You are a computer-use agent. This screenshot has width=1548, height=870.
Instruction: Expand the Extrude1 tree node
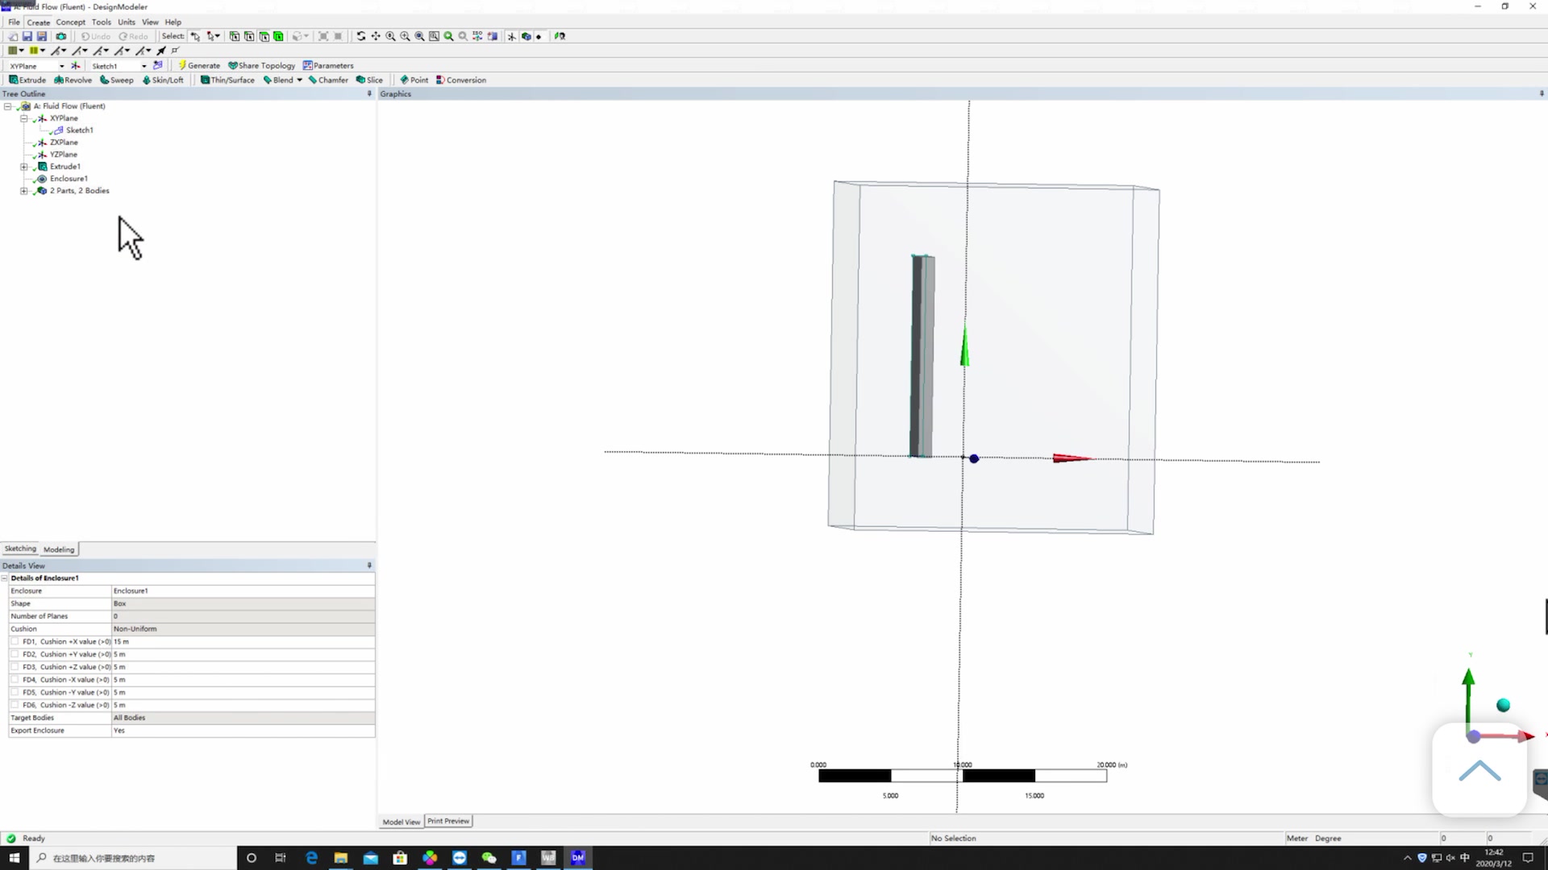(x=24, y=166)
